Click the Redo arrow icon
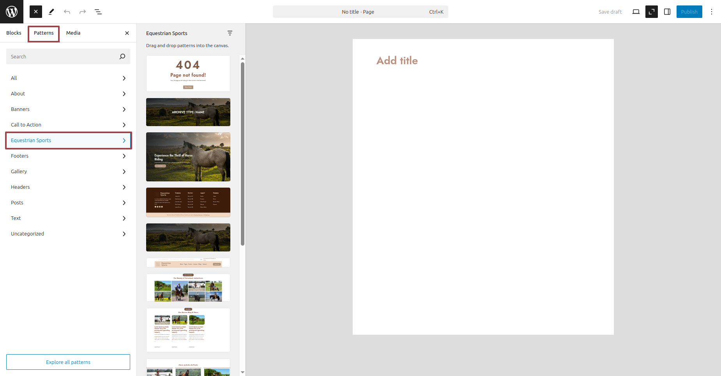Viewport: 721px width, 376px height. click(x=83, y=12)
